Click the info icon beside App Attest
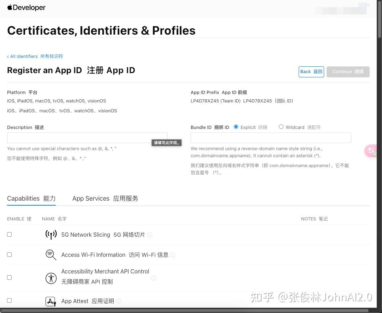This screenshot has width=382, height=313. pos(119,301)
